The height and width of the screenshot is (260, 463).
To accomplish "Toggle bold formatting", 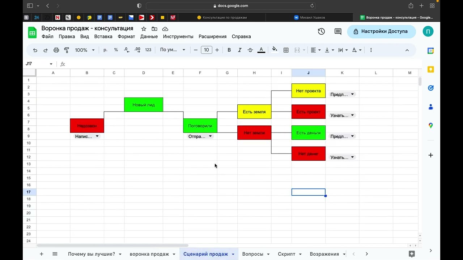I will coord(229,50).
